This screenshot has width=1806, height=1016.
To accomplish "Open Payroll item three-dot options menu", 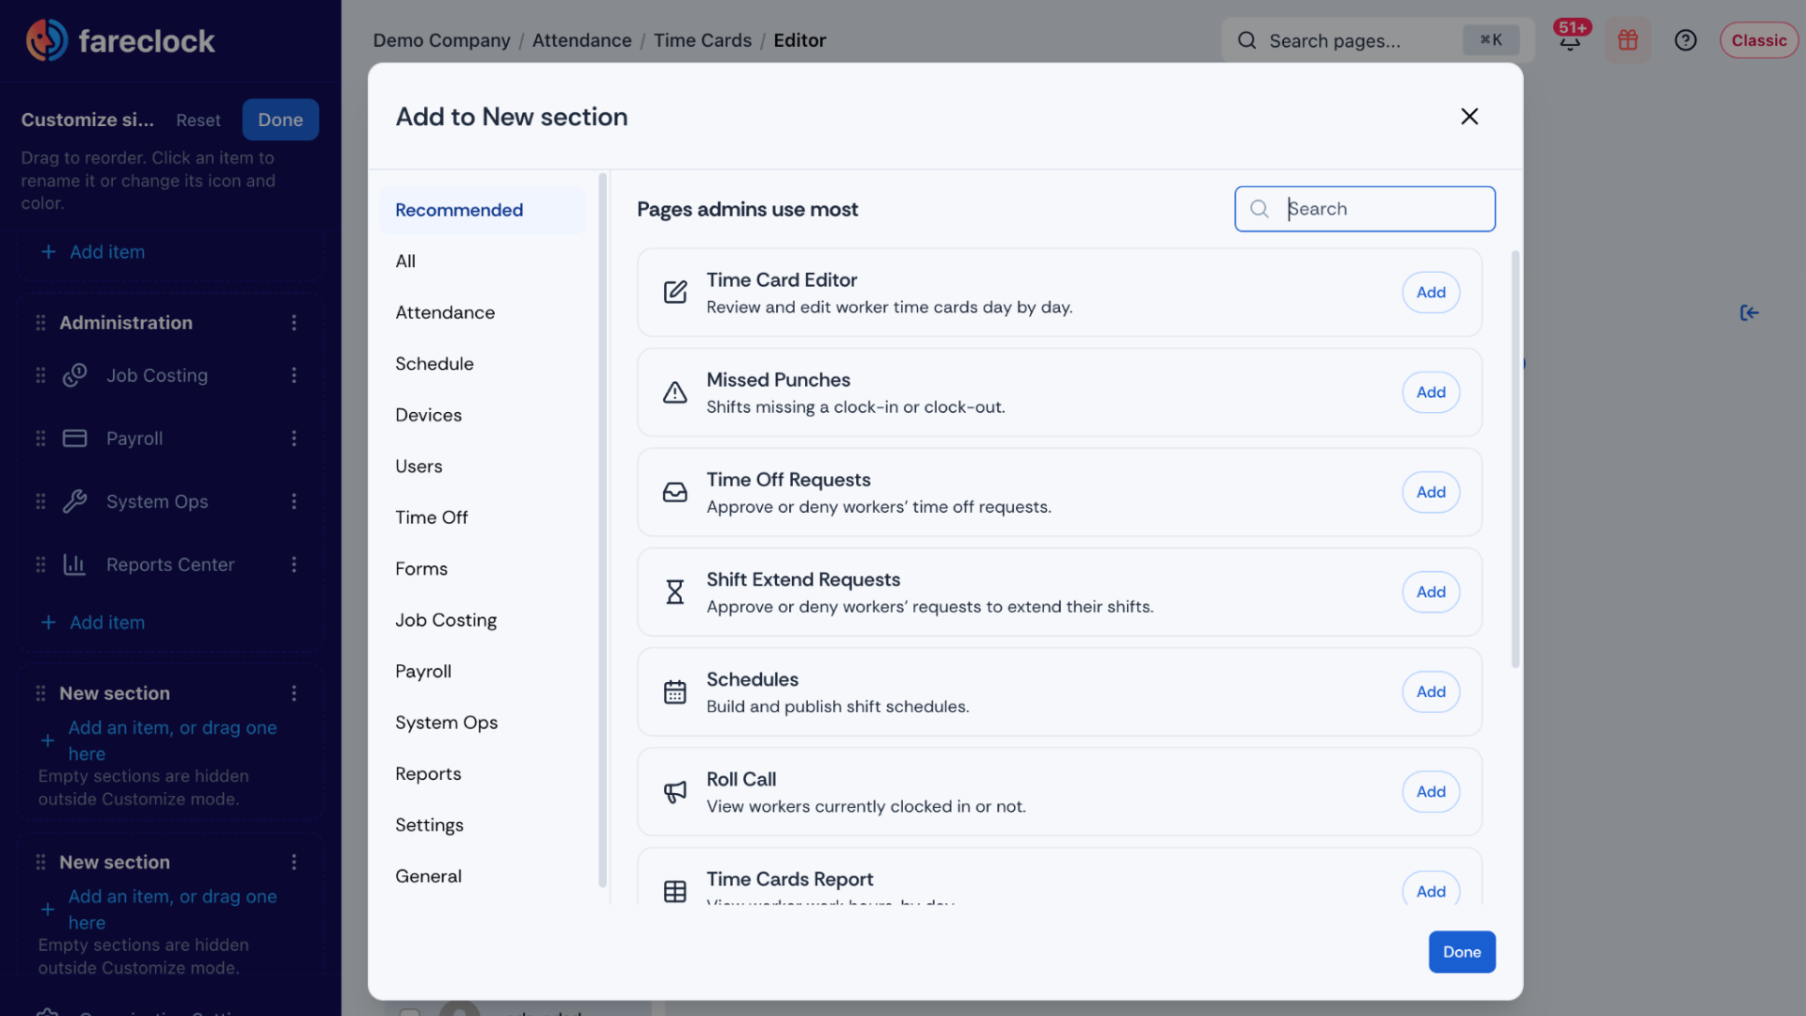I will (x=294, y=438).
